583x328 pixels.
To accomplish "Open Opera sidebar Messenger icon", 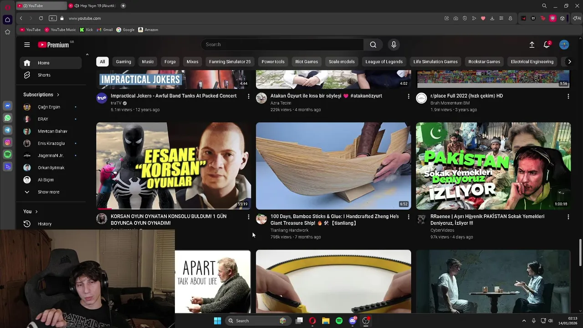I will coord(7,106).
